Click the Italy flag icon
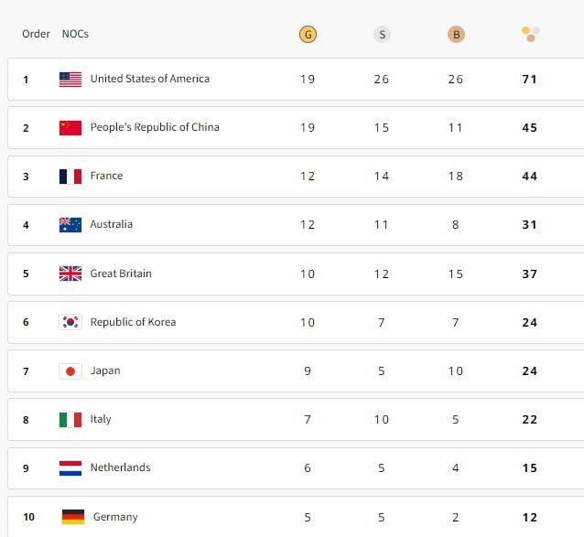Screen dimensions: 584x537 coord(70,419)
